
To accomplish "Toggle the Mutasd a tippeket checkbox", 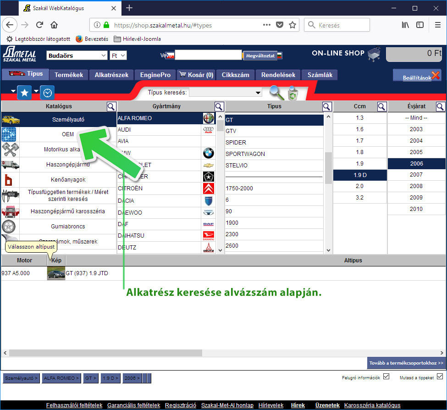I will point(440,377).
